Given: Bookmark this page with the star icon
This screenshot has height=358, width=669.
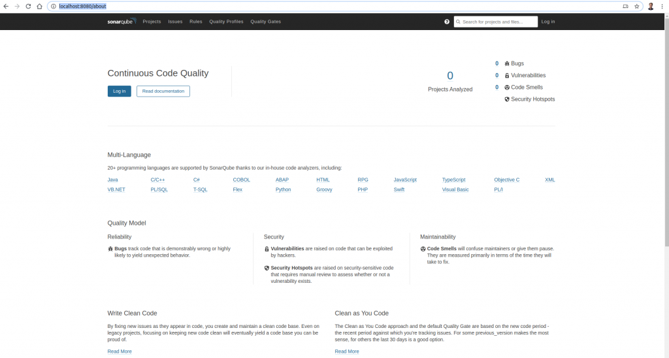Looking at the screenshot, I should [636, 7].
